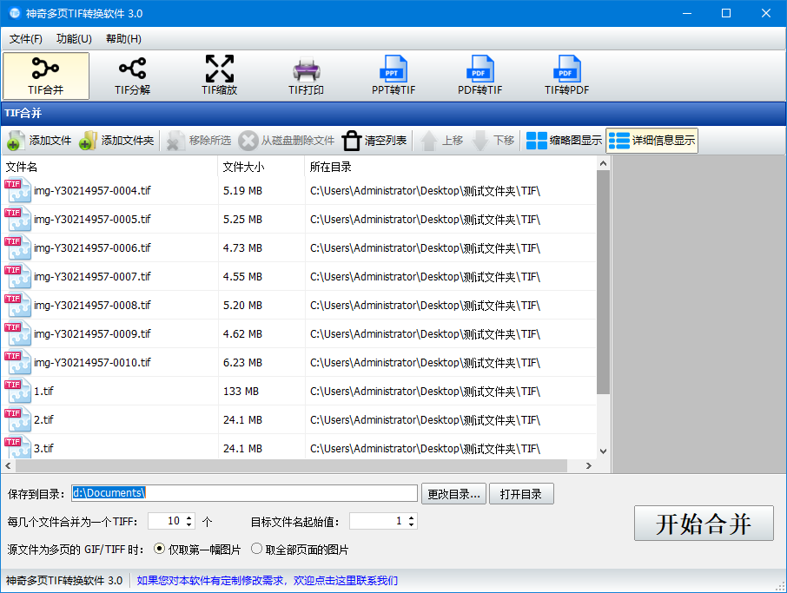Select the PDF转TIF tool
787x593 pixels.
click(x=479, y=76)
